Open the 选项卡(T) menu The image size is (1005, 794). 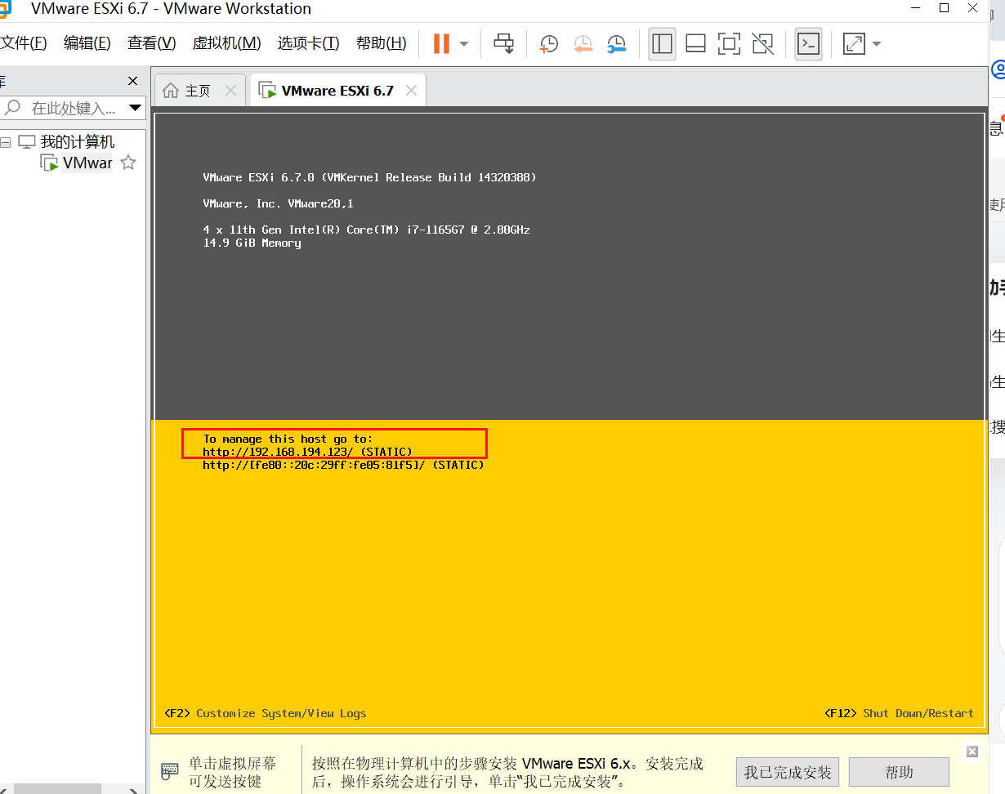tap(309, 43)
